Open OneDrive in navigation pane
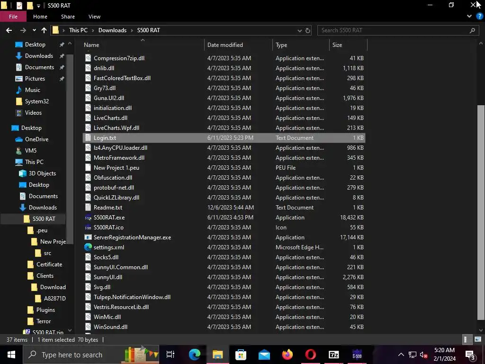The height and width of the screenshot is (364, 485). click(x=36, y=139)
